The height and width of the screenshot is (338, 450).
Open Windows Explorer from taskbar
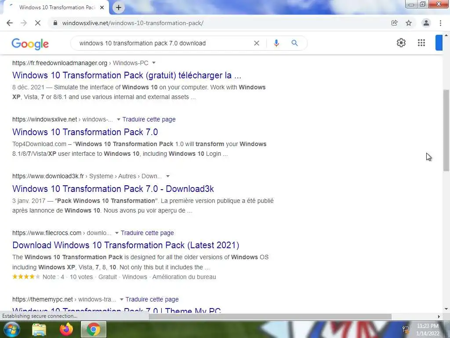(39, 329)
